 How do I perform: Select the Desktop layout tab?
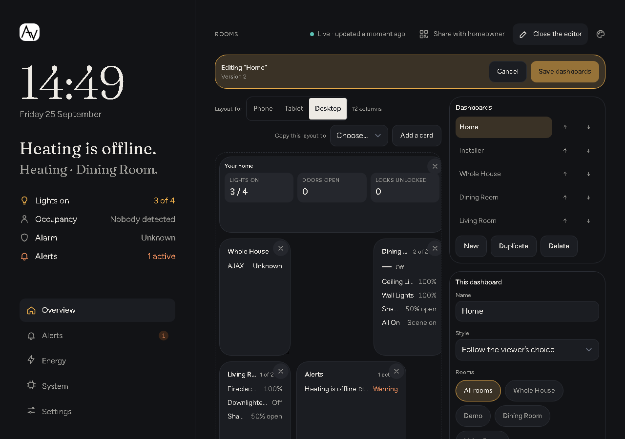coord(328,109)
